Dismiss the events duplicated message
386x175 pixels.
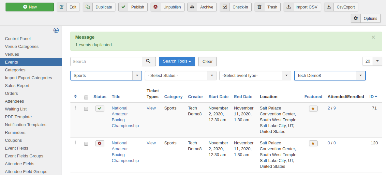(x=373, y=37)
